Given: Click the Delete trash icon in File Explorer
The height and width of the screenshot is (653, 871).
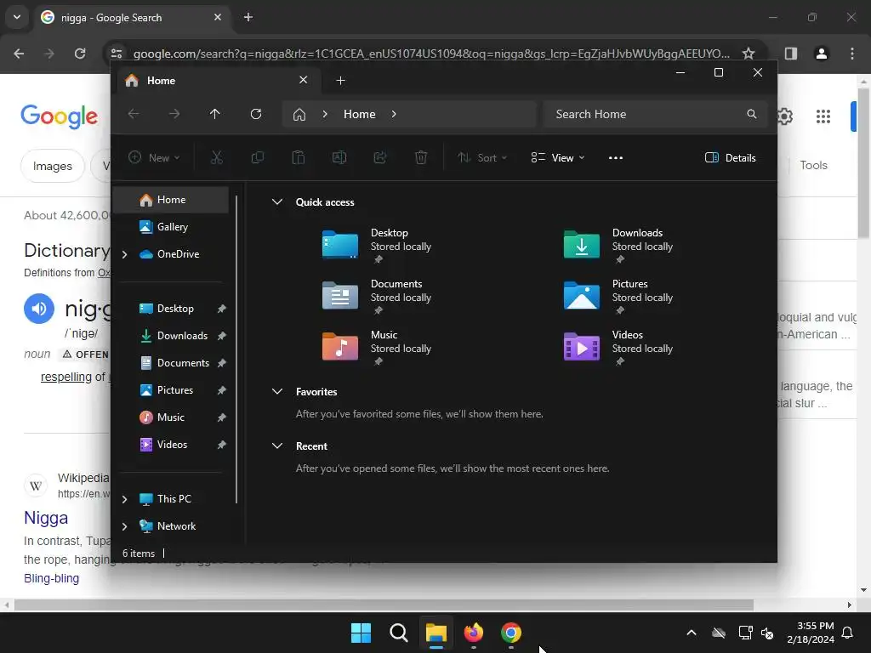Looking at the screenshot, I should pos(421,157).
